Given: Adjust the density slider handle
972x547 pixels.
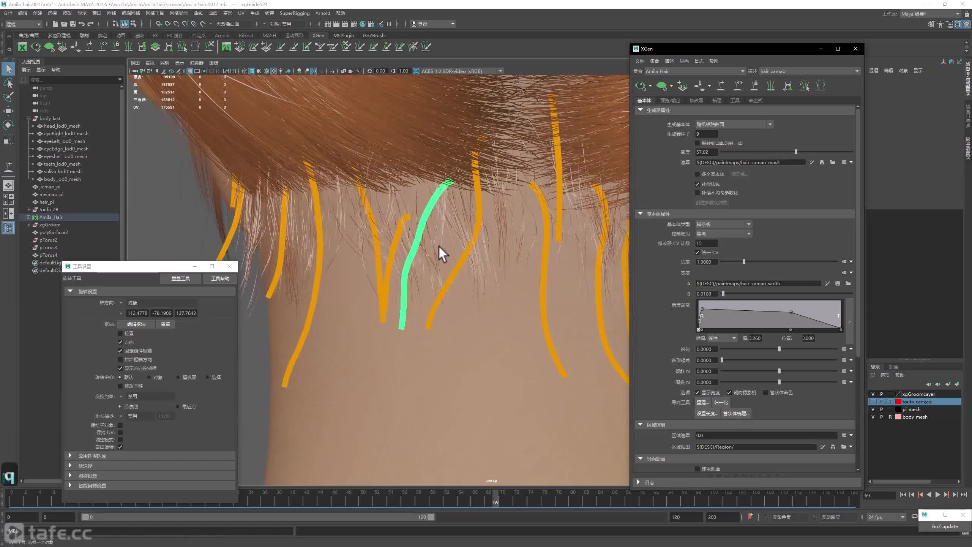Looking at the screenshot, I should click(796, 152).
